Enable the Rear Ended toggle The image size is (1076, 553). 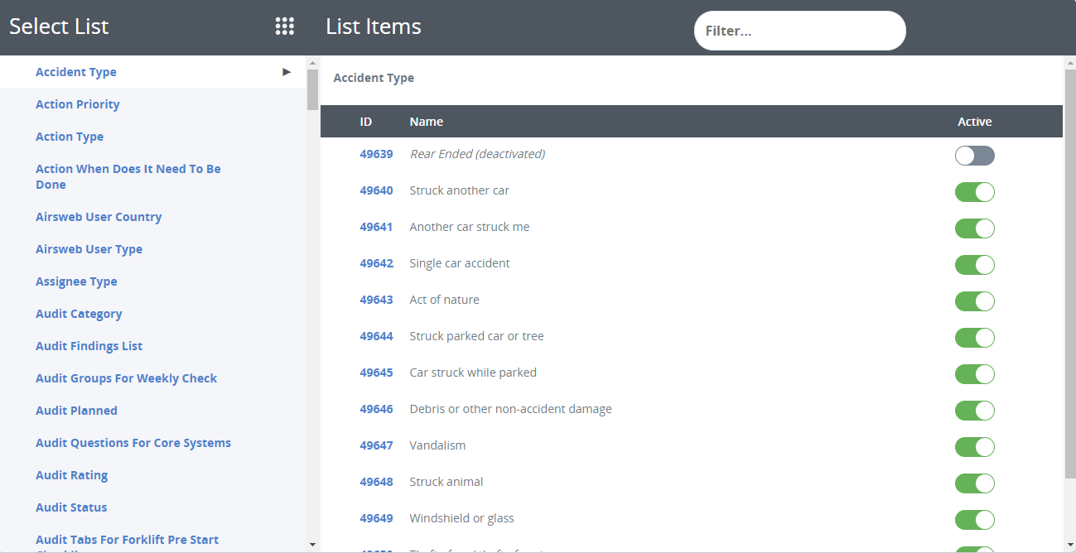974,156
